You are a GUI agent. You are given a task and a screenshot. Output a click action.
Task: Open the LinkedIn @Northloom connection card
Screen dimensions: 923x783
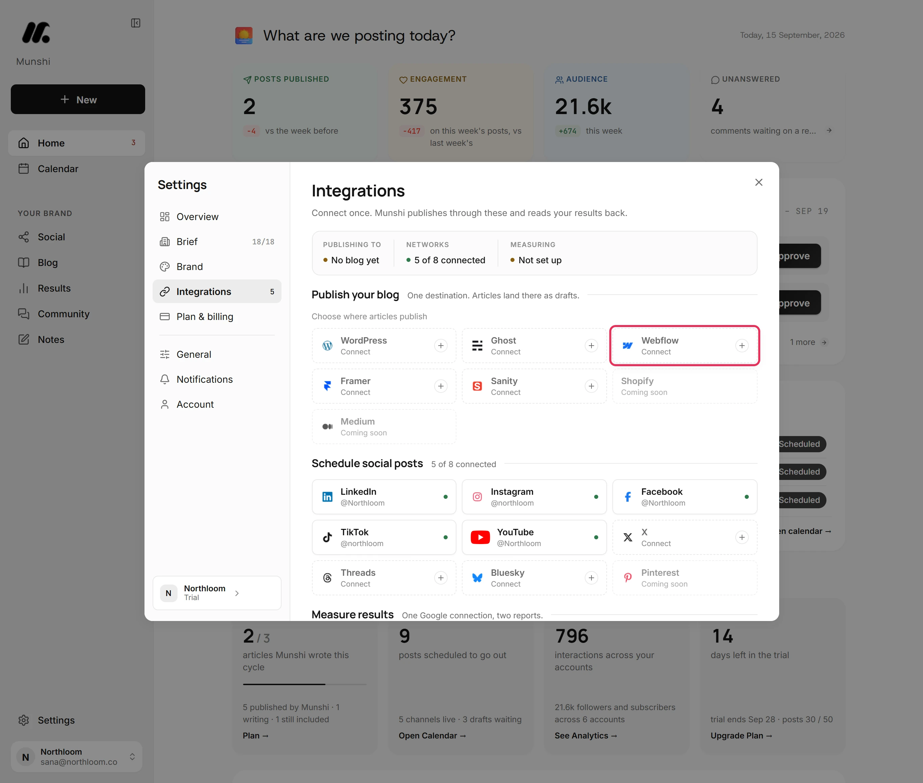pyautogui.click(x=384, y=497)
